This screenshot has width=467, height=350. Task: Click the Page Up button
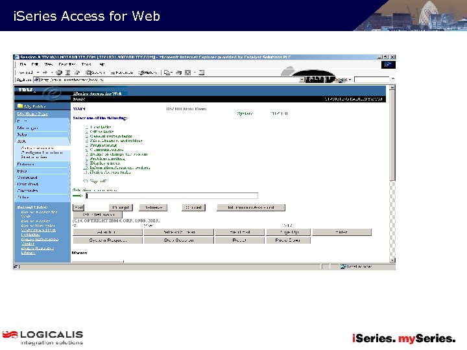tap(288, 232)
